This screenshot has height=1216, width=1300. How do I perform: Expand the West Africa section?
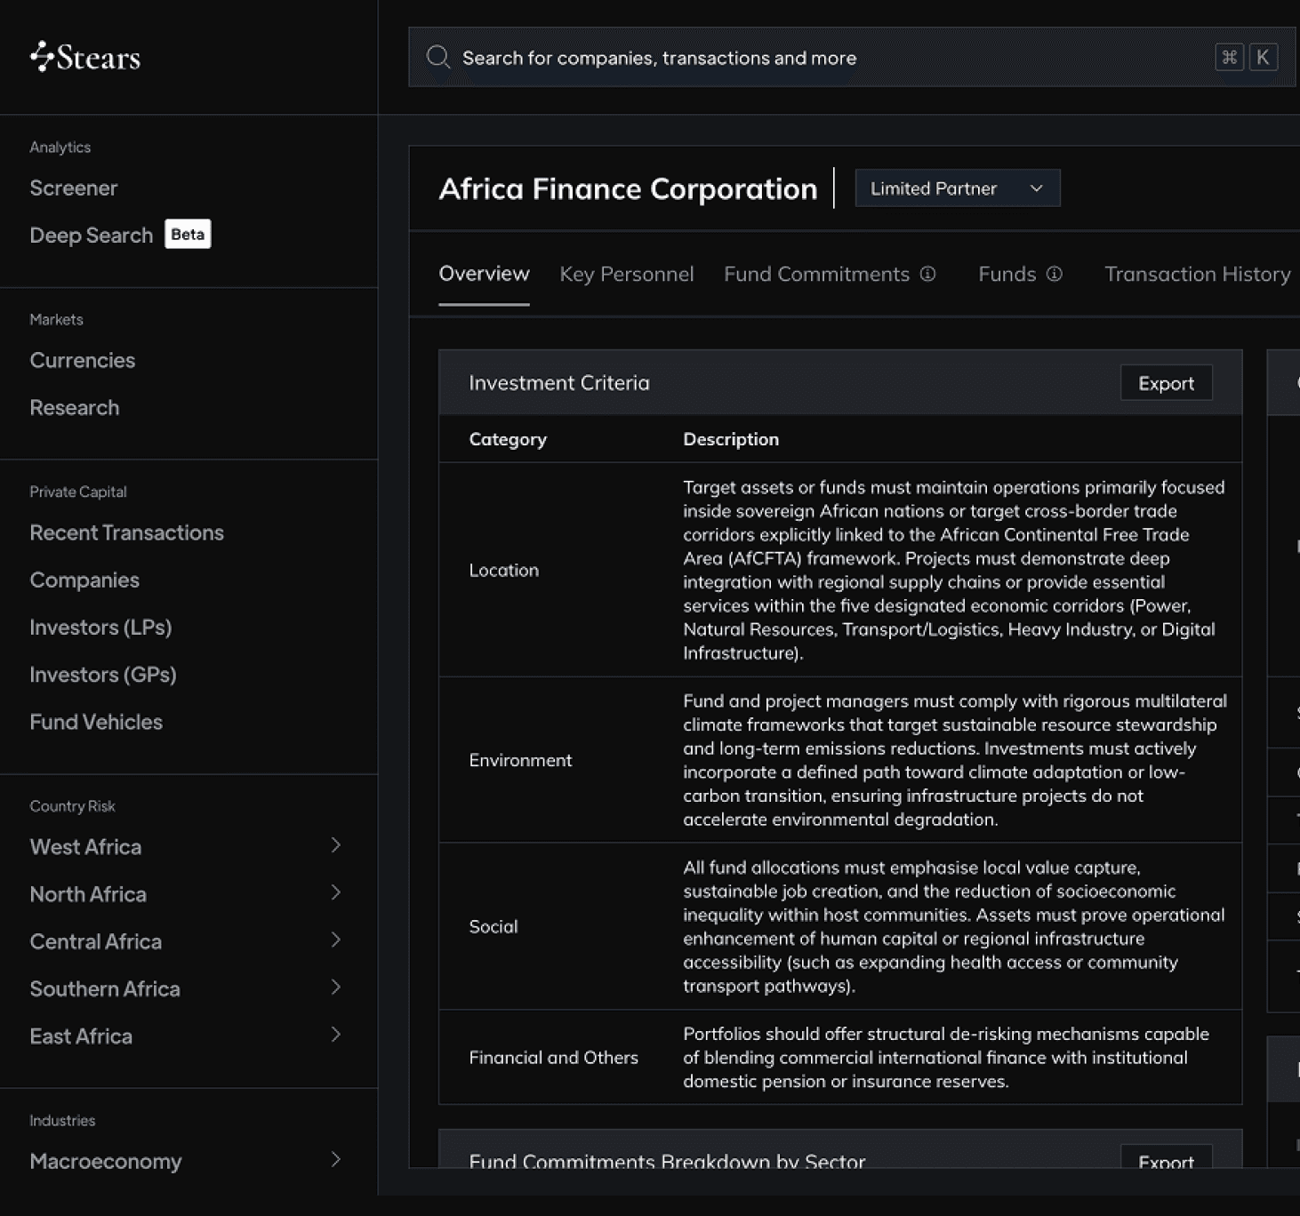[335, 845]
